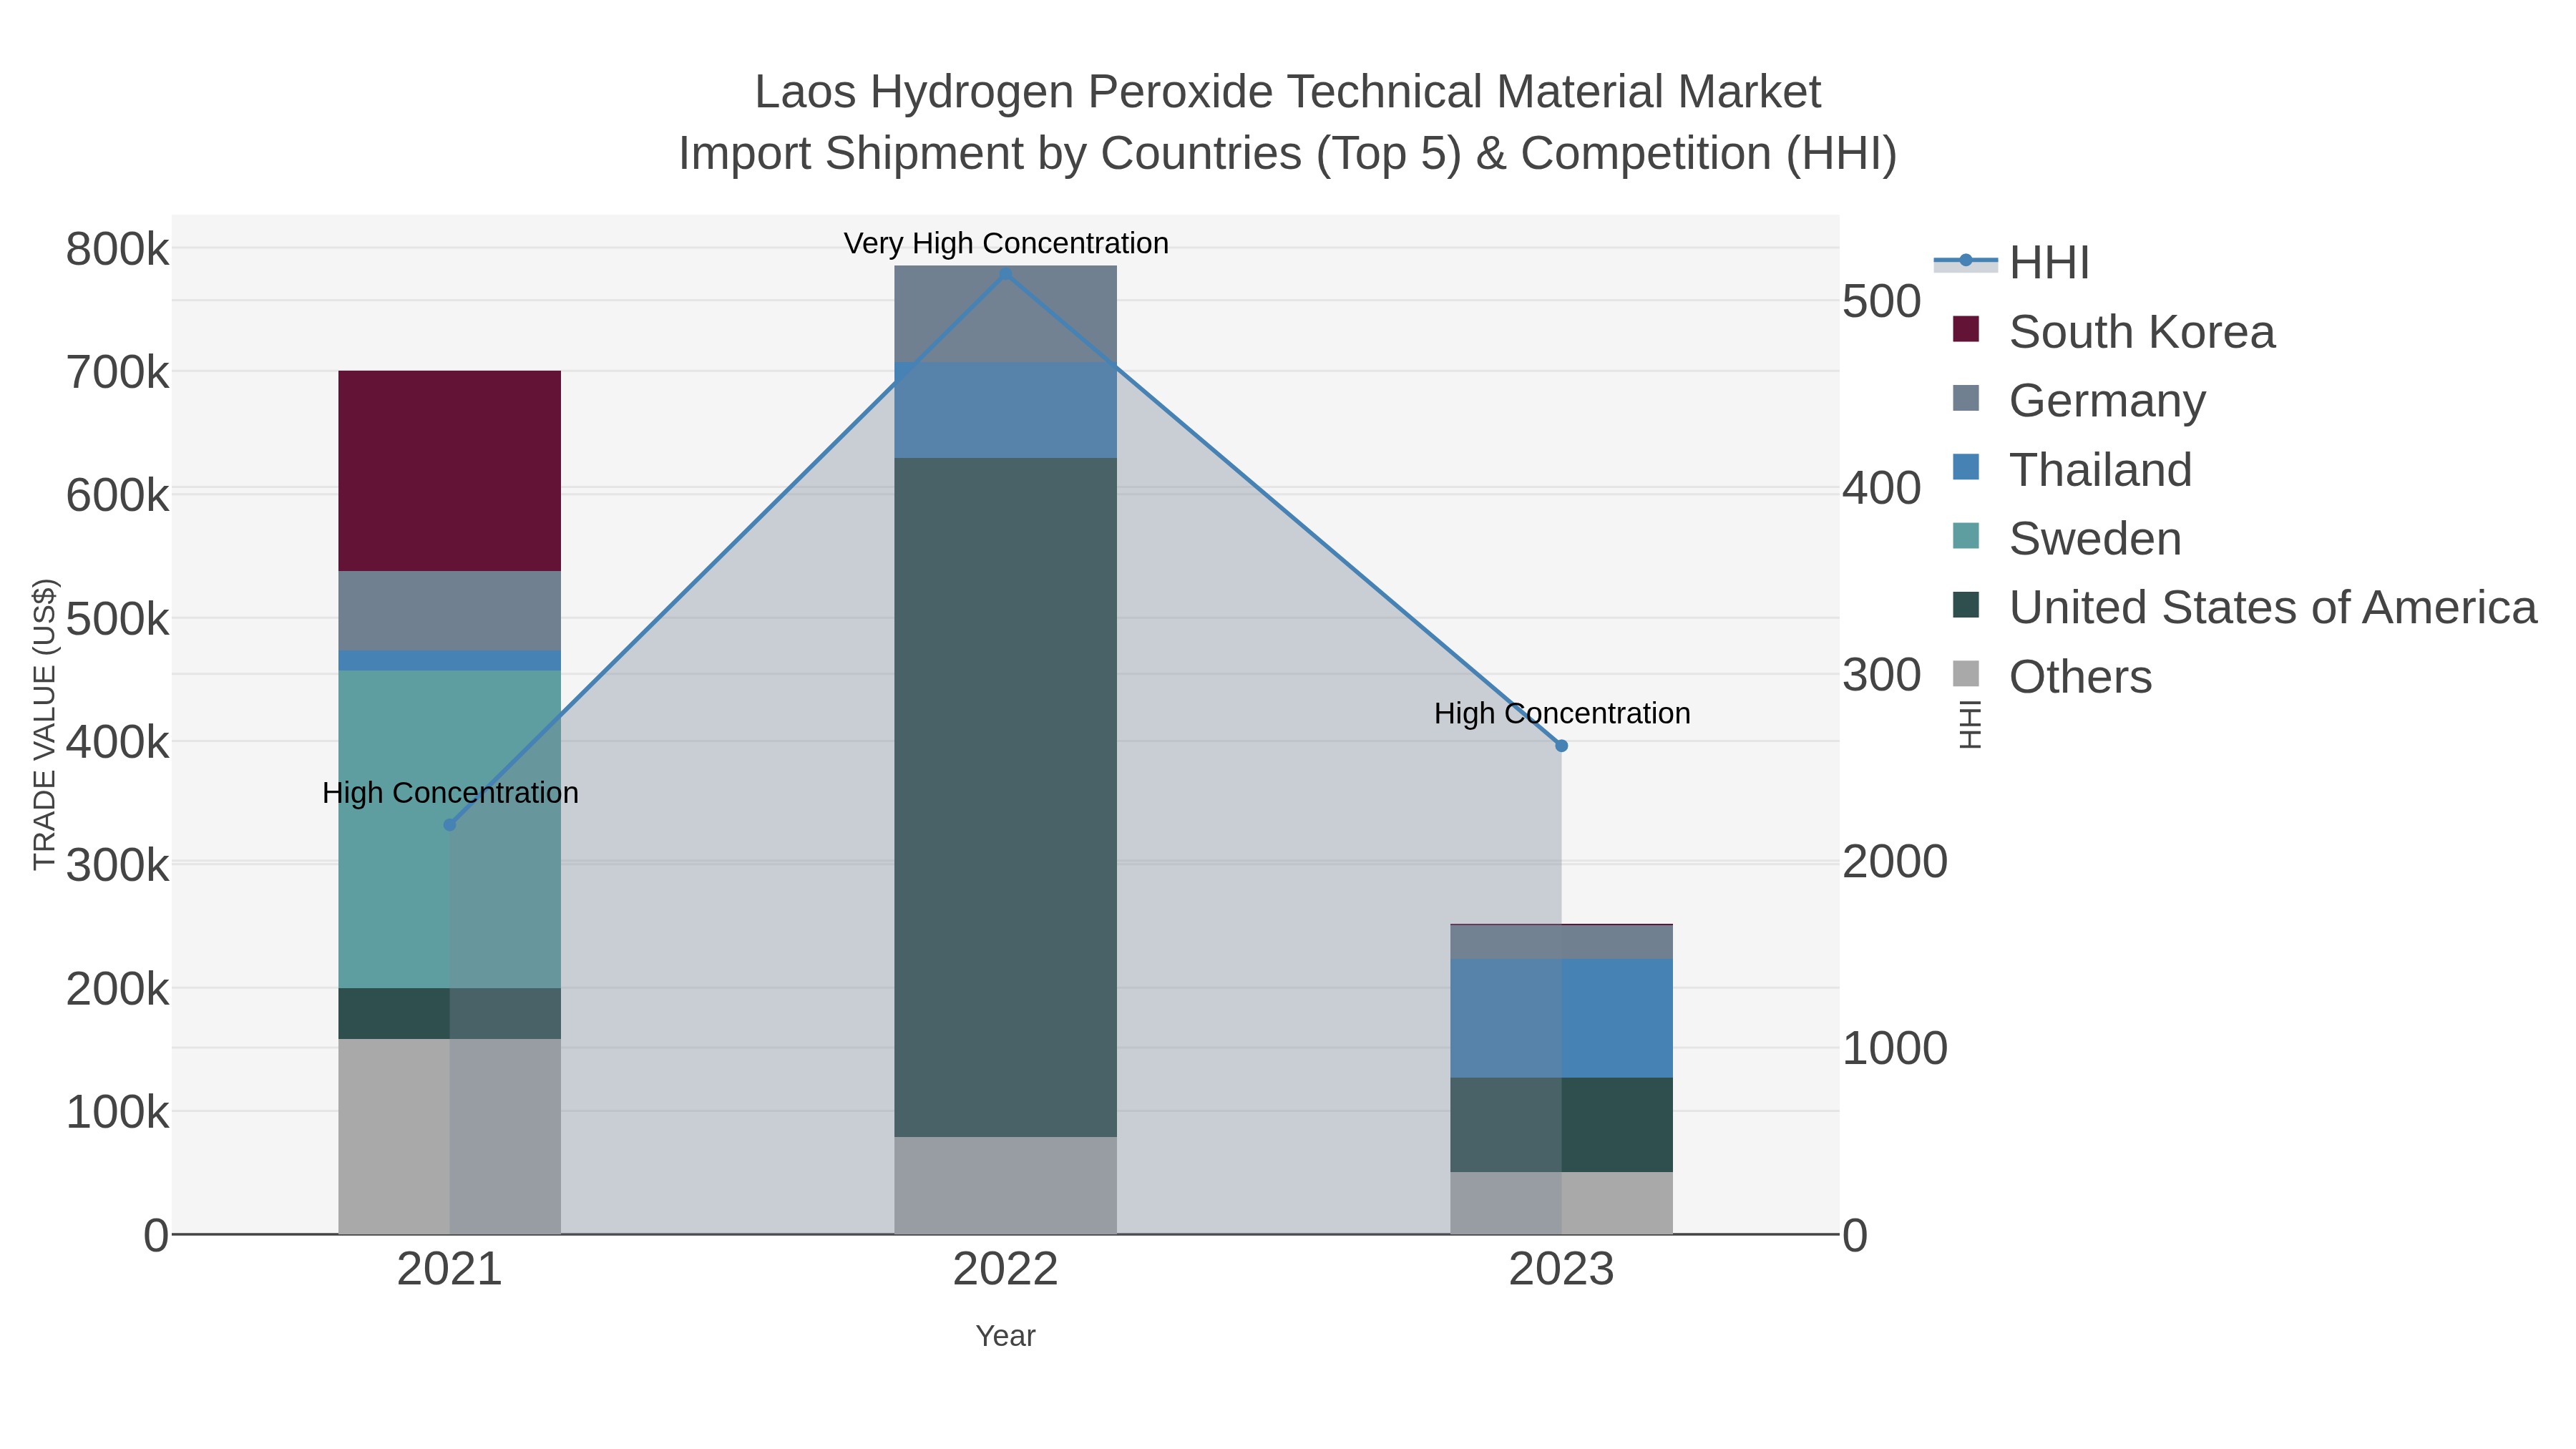Click the Germany gray-blue legend swatch
The width and height of the screenshot is (2576, 1449).
click(x=1966, y=398)
